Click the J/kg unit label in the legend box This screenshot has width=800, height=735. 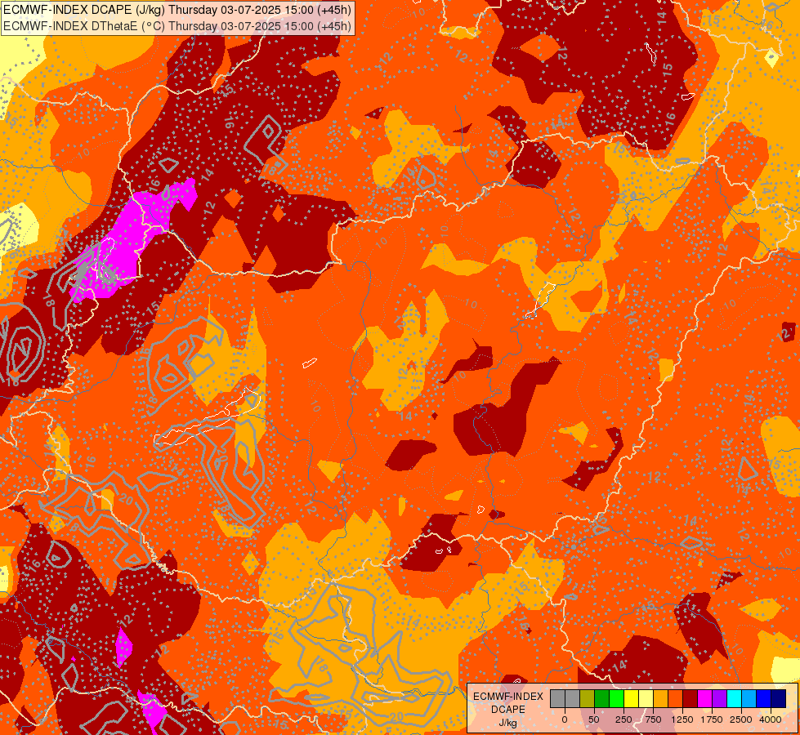point(508,723)
